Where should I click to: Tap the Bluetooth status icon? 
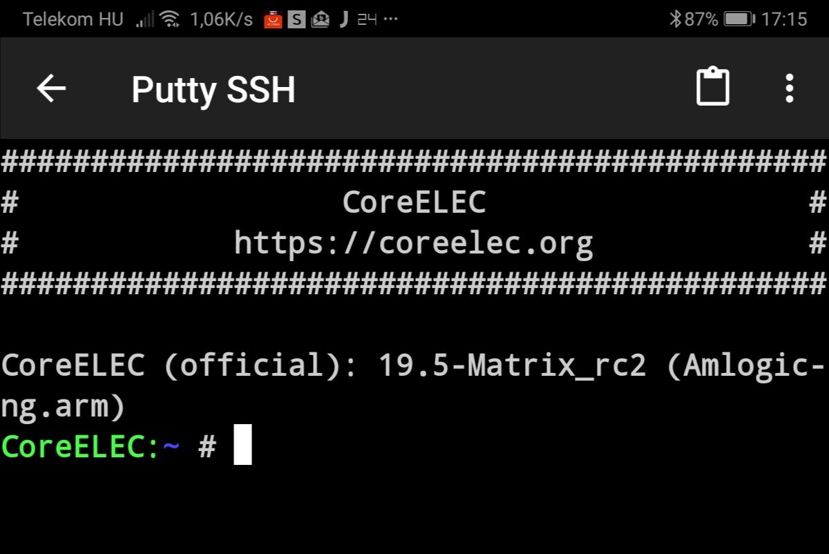[675, 19]
